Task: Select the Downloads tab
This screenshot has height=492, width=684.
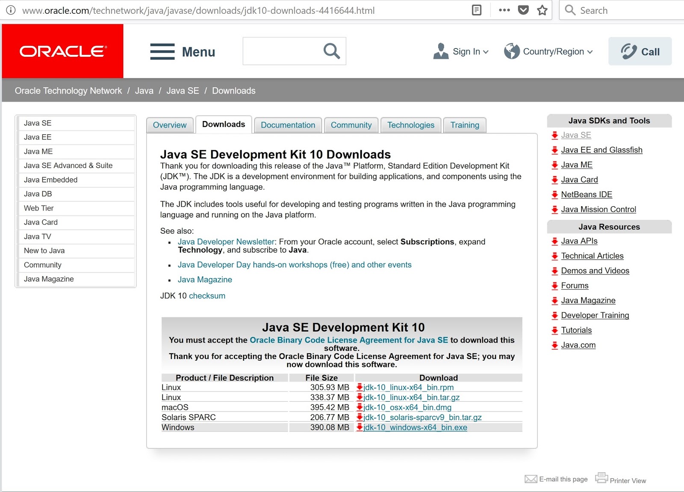Action: (x=224, y=124)
